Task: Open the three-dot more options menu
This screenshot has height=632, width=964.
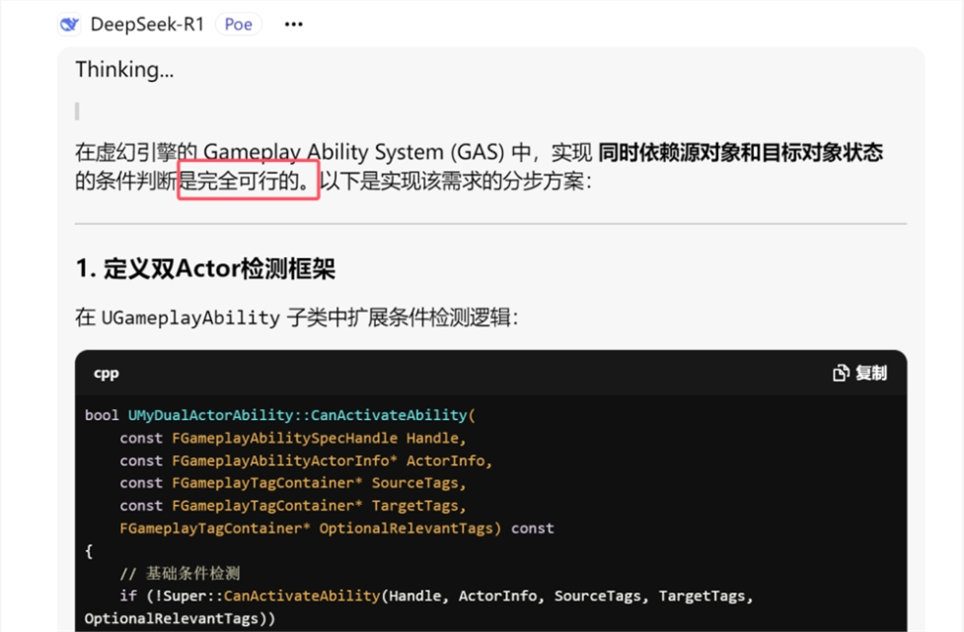Action: coord(293,24)
